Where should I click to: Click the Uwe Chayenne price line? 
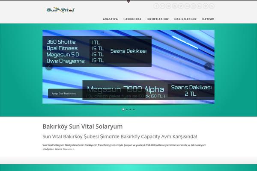point(66,61)
